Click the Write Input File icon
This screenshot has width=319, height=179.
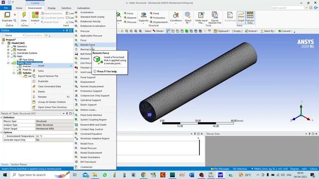tap(201, 15)
